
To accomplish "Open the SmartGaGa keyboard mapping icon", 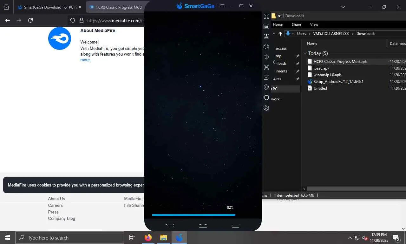I will tap(266, 26).
